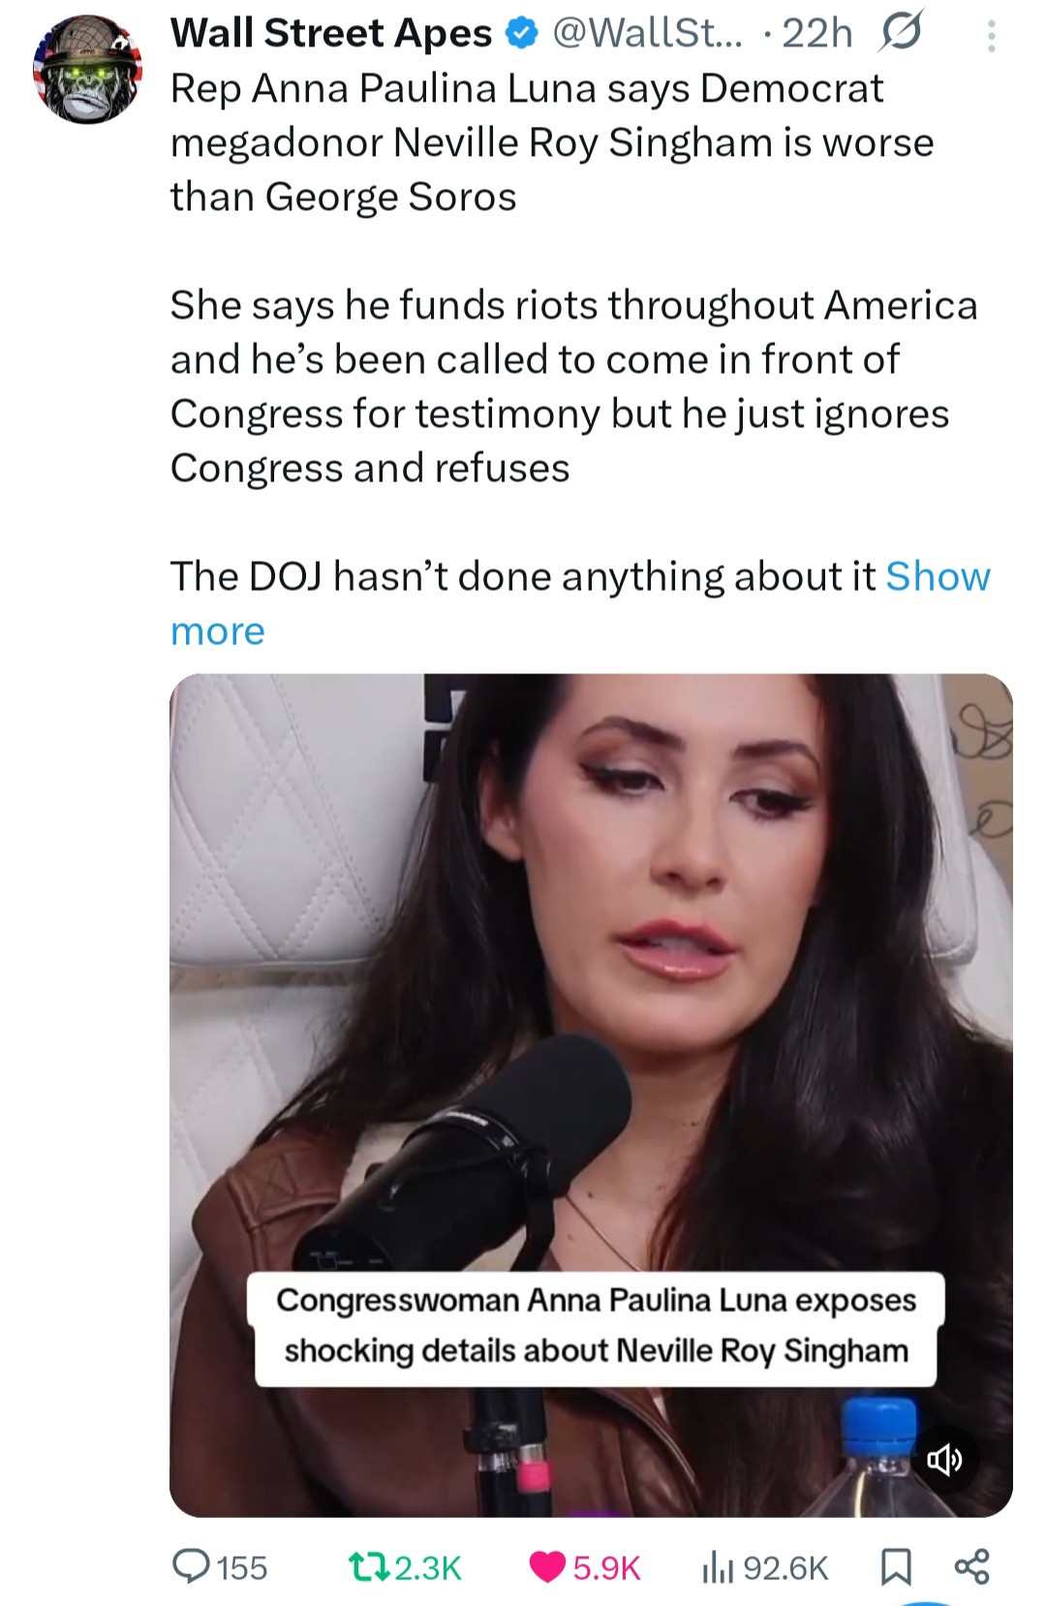Open the three-dot more options menu
This screenshot has width=1046, height=1606.
990,37
